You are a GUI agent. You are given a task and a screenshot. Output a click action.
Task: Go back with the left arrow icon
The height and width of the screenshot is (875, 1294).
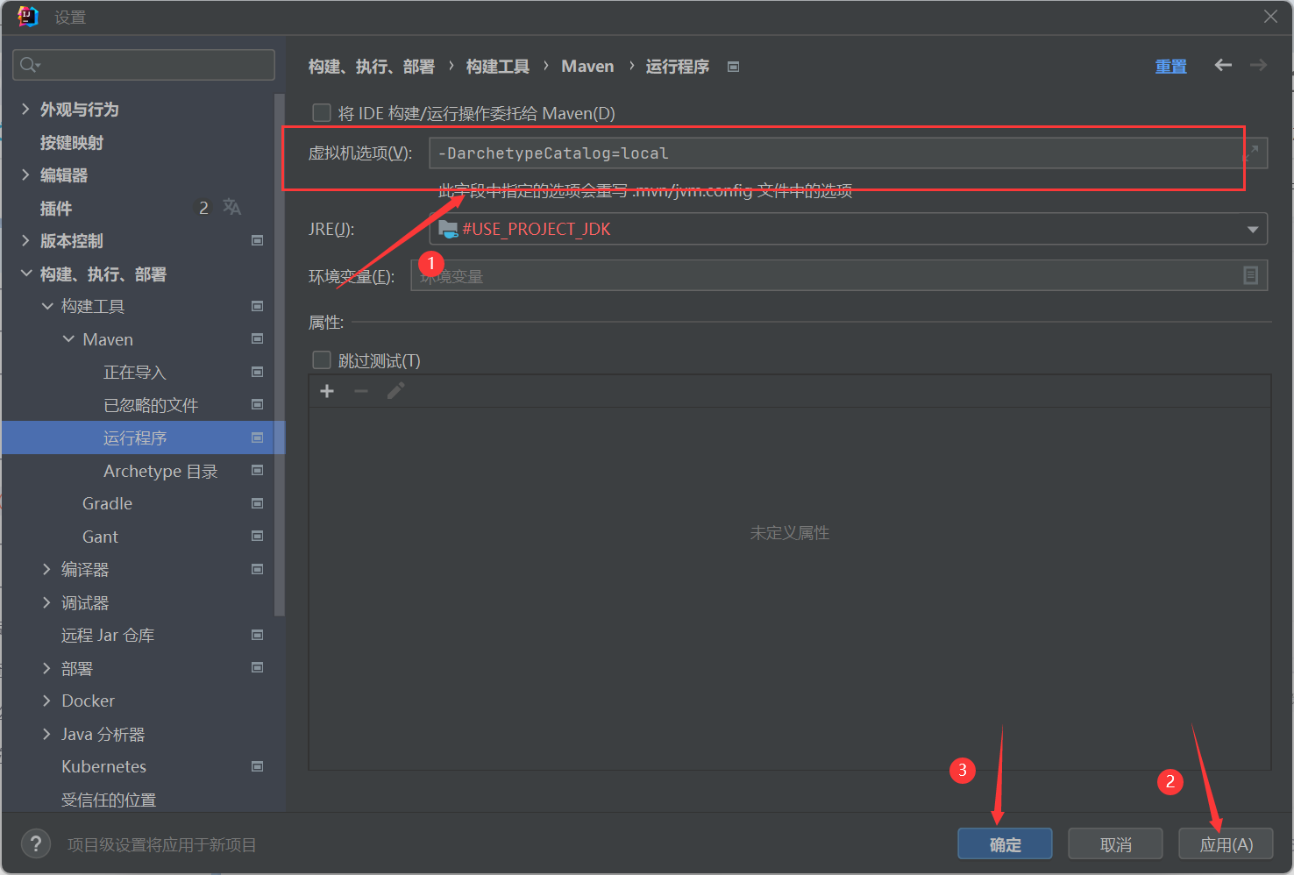1223,65
